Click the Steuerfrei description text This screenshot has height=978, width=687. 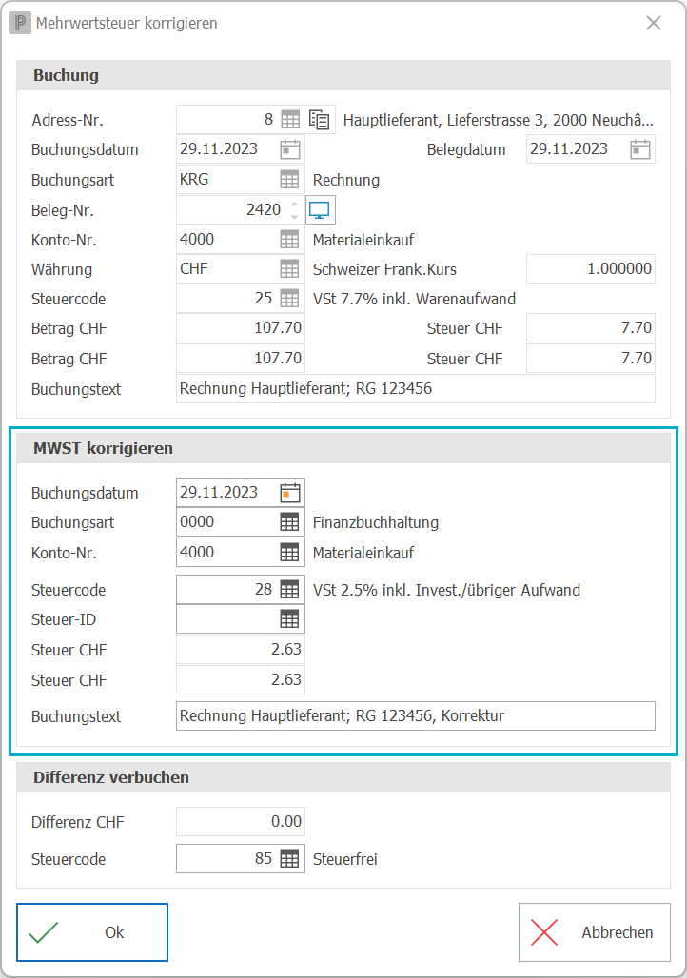[345, 859]
